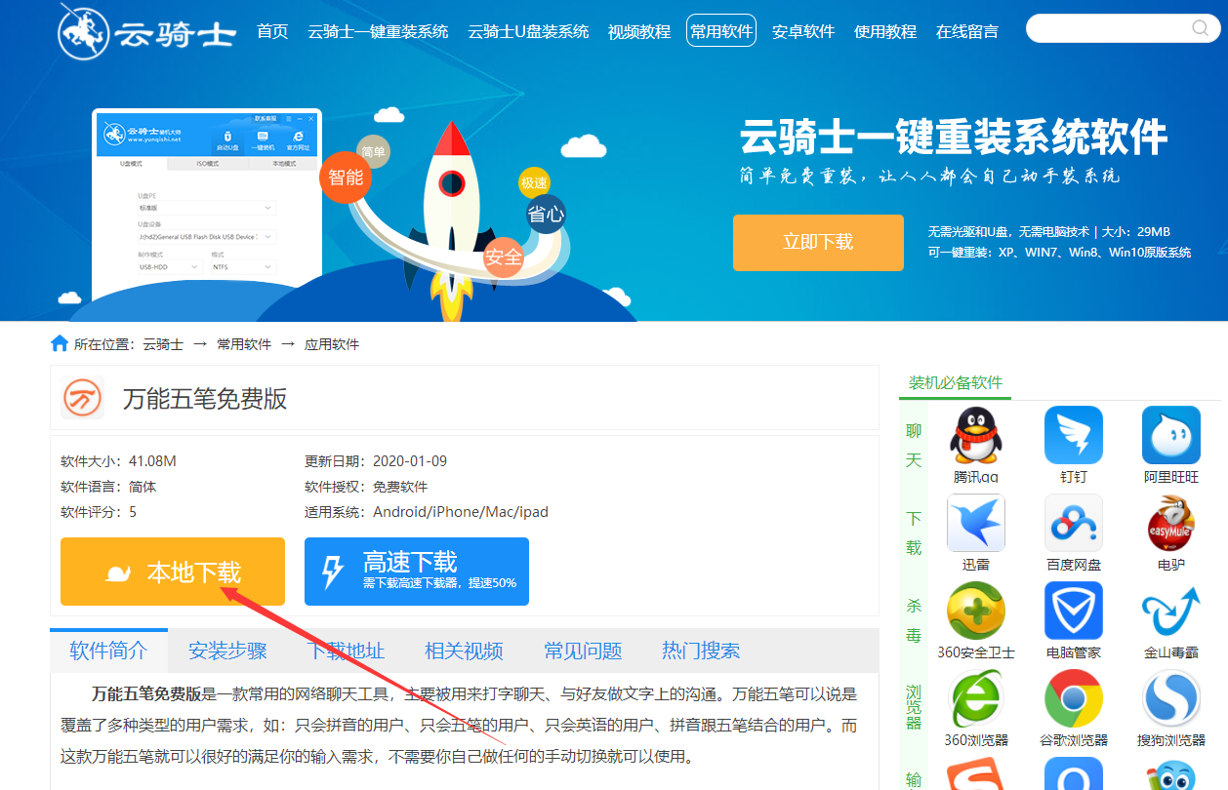
Task: Click the 高速下载 button
Action: coord(417,572)
